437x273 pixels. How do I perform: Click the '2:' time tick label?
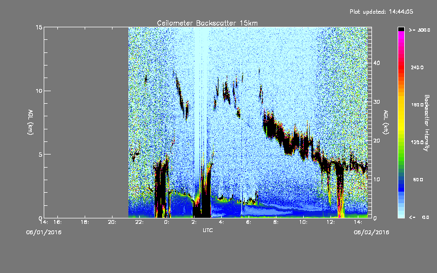click(194, 222)
